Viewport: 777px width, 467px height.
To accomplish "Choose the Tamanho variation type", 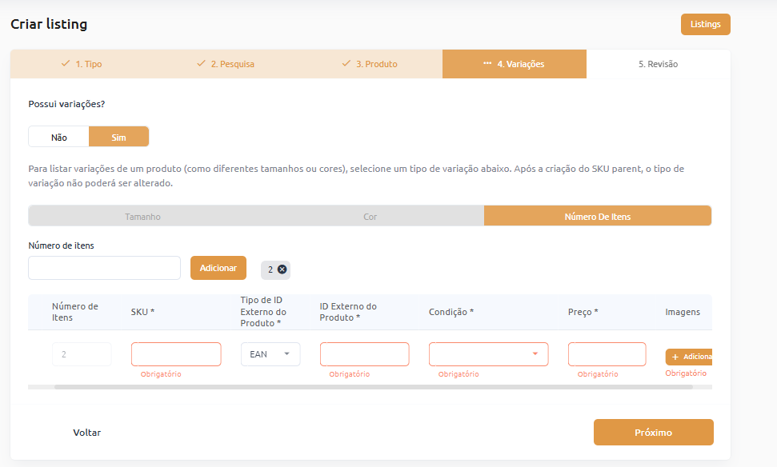I will pos(142,217).
